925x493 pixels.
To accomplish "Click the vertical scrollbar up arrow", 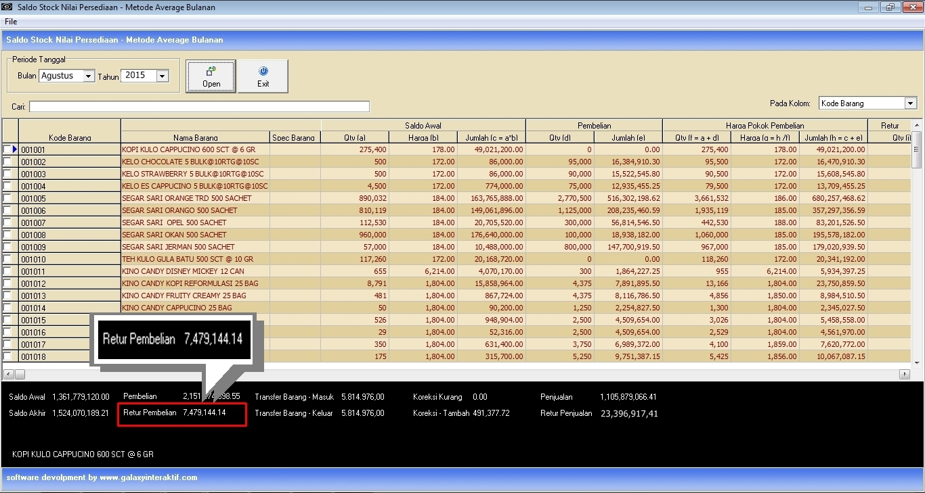I will (917, 125).
